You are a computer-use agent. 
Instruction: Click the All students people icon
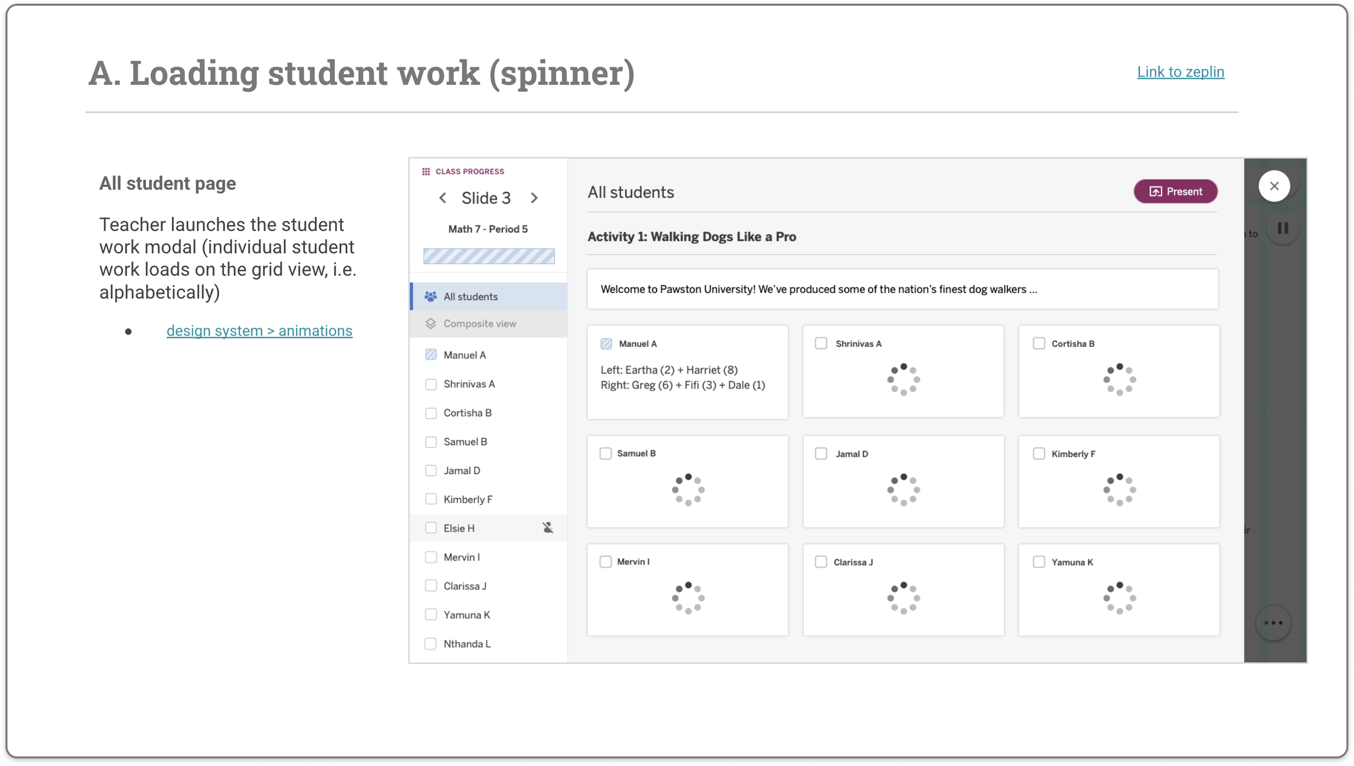pos(431,297)
